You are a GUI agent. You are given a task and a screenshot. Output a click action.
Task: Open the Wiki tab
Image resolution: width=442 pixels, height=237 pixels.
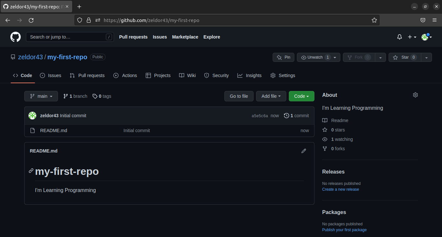[187, 75]
